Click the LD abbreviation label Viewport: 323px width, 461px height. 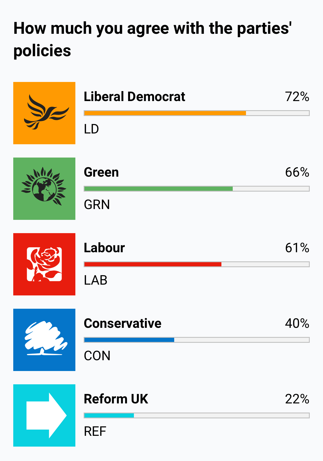pyautogui.click(x=91, y=129)
